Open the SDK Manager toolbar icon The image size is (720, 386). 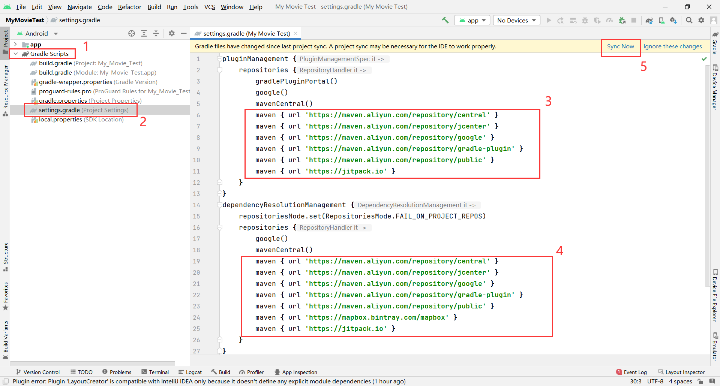click(x=673, y=20)
